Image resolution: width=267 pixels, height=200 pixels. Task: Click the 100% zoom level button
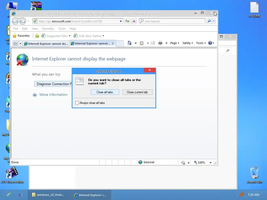[199, 162]
